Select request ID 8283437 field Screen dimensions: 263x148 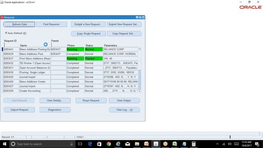pyautogui.click(x=11, y=58)
